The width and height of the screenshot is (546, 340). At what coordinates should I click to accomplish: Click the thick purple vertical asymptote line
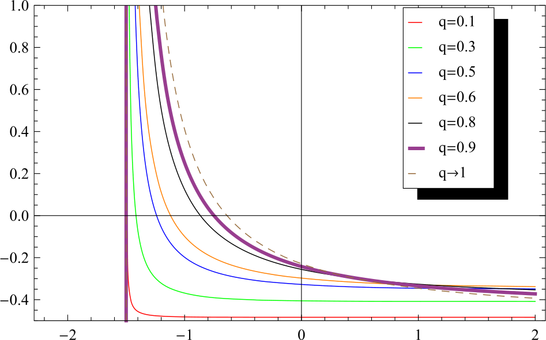(126, 173)
